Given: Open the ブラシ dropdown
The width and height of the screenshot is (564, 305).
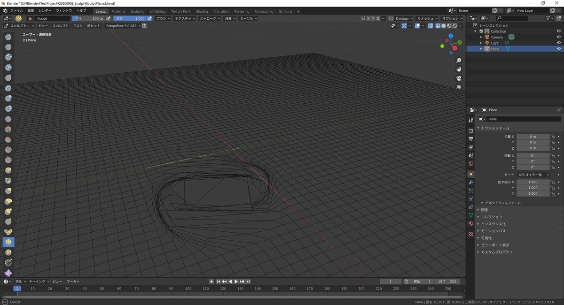Looking at the screenshot, I should click(164, 18).
